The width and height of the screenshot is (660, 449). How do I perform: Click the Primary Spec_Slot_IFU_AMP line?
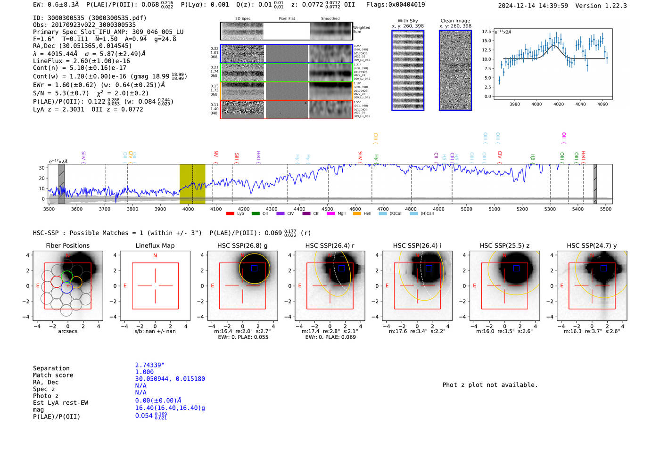tap(108, 32)
